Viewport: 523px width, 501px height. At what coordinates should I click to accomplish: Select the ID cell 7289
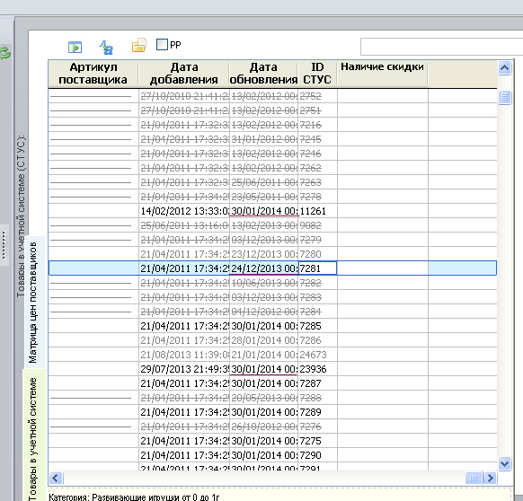(317, 412)
